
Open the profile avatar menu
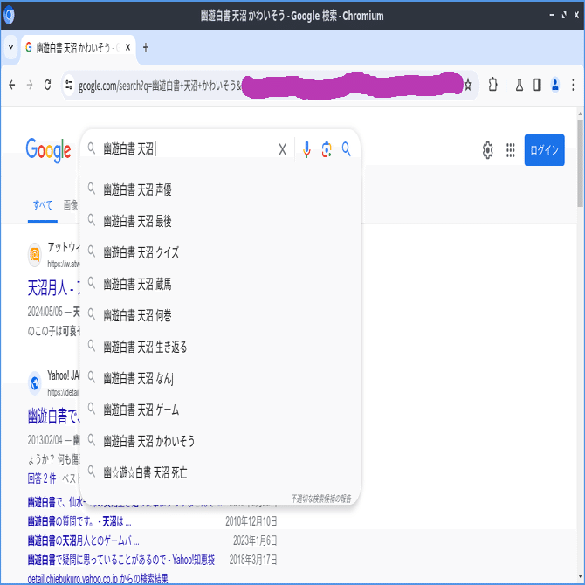[555, 85]
